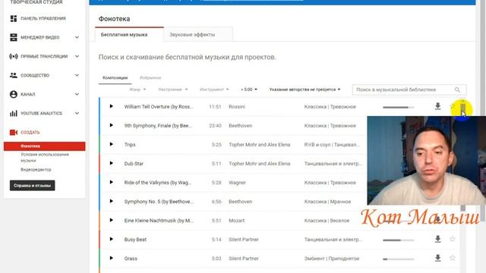Open Панель управления menu item

point(43,18)
